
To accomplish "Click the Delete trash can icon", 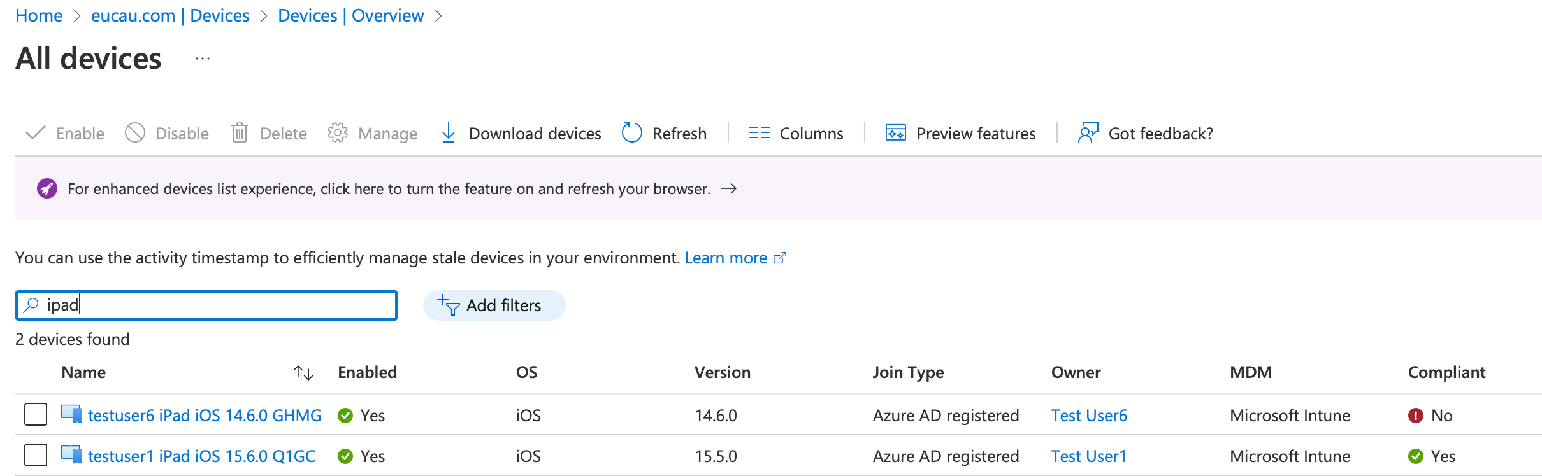I will [240, 133].
